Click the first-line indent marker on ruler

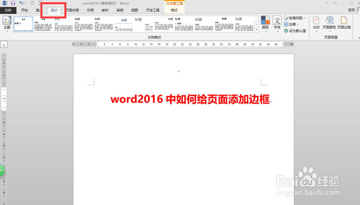click(x=96, y=43)
